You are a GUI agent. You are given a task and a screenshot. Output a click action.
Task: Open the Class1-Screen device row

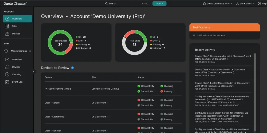[x=52, y=103]
